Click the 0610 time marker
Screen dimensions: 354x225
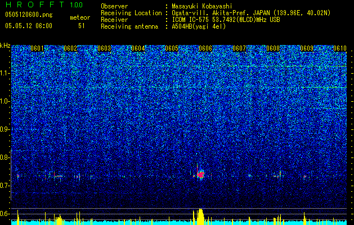(x=340, y=48)
